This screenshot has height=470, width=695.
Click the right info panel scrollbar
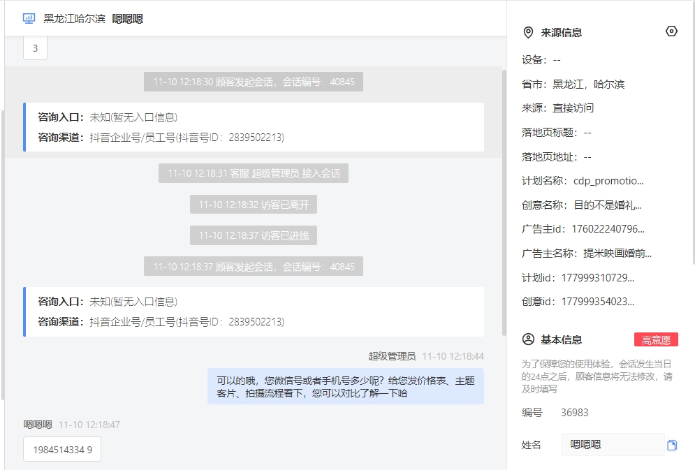(x=693, y=133)
